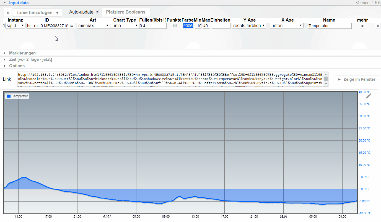Click the Linie hinzufügen button

(x=37, y=12)
